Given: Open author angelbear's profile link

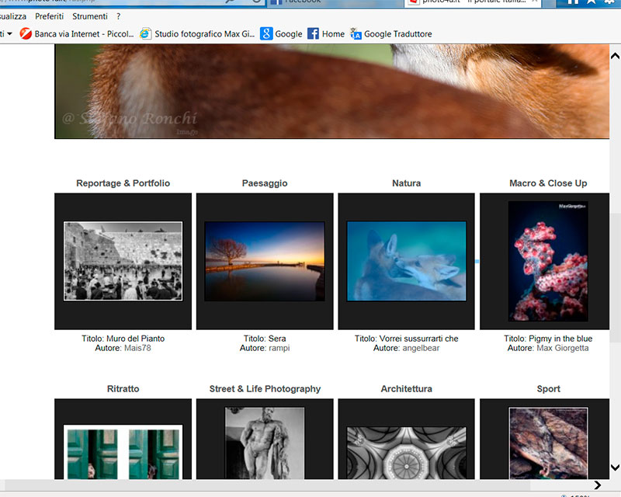Looking at the screenshot, I should [421, 348].
